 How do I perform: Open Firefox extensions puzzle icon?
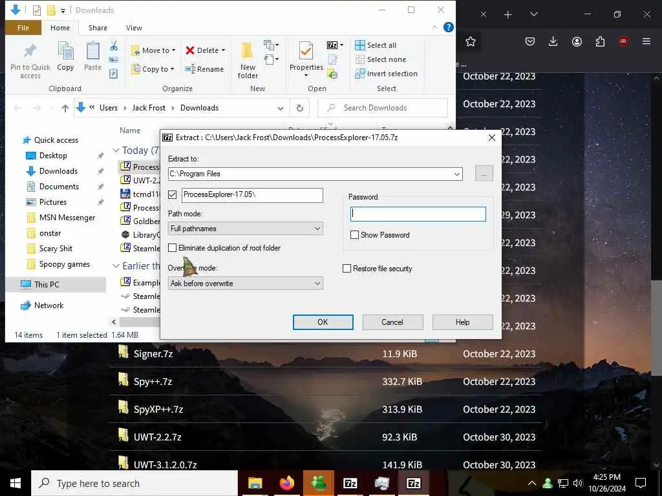pyautogui.click(x=600, y=41)
